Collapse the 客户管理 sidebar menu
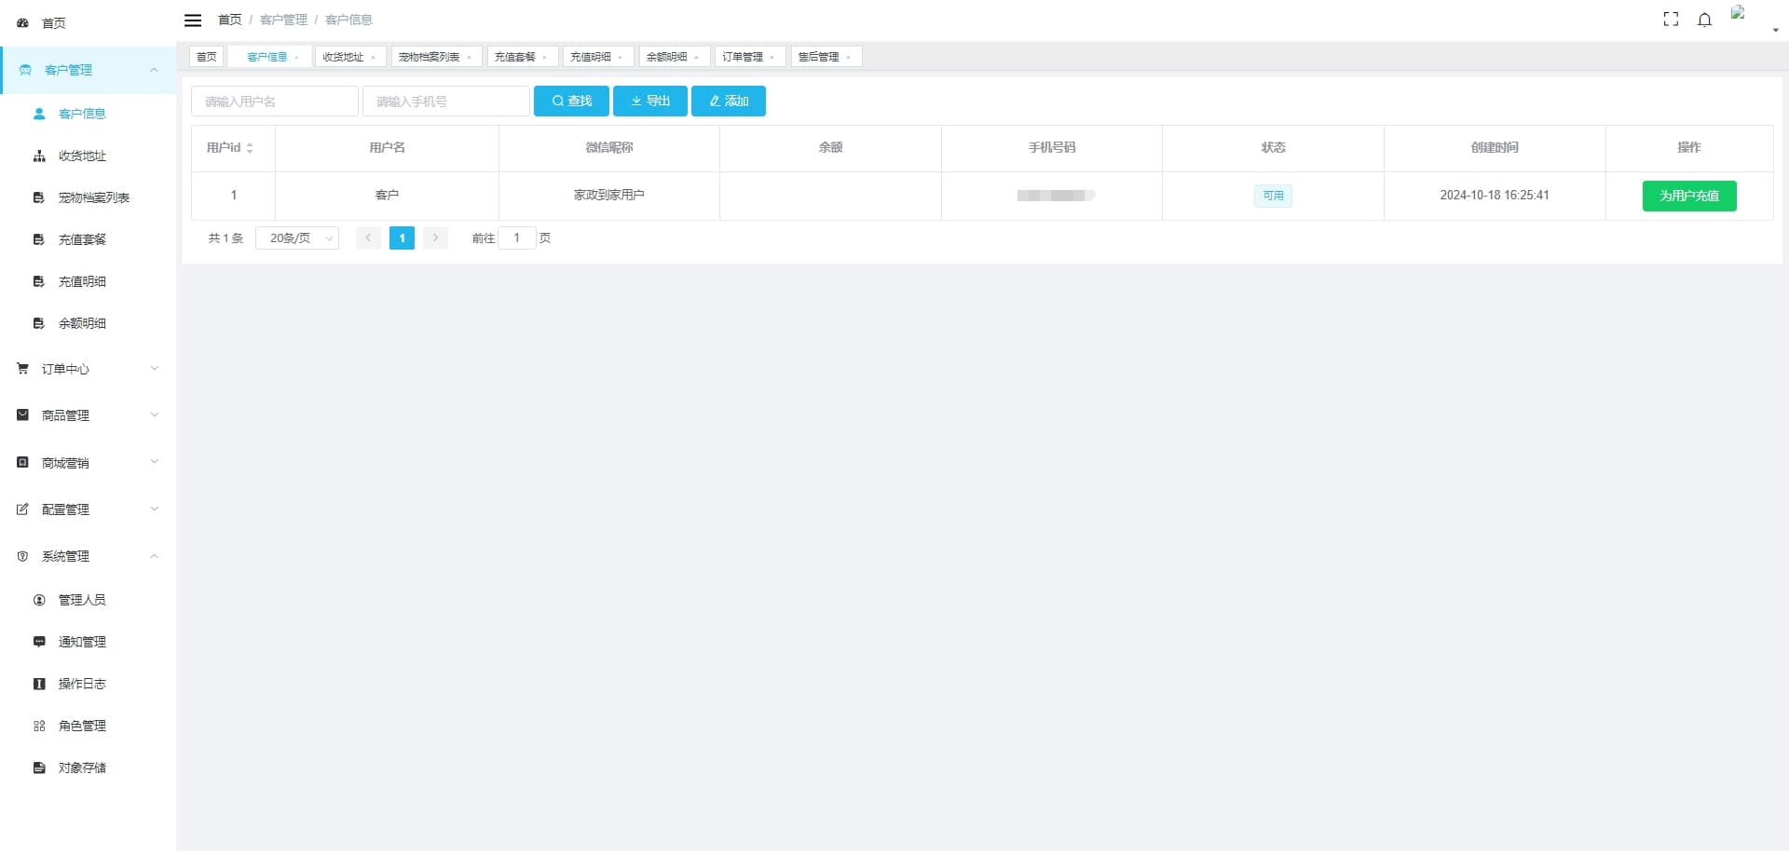The height and width of the screenshot is (856, 1789). (89, 70)
